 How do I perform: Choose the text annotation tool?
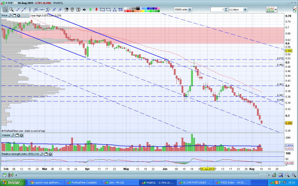coord(78,9)
